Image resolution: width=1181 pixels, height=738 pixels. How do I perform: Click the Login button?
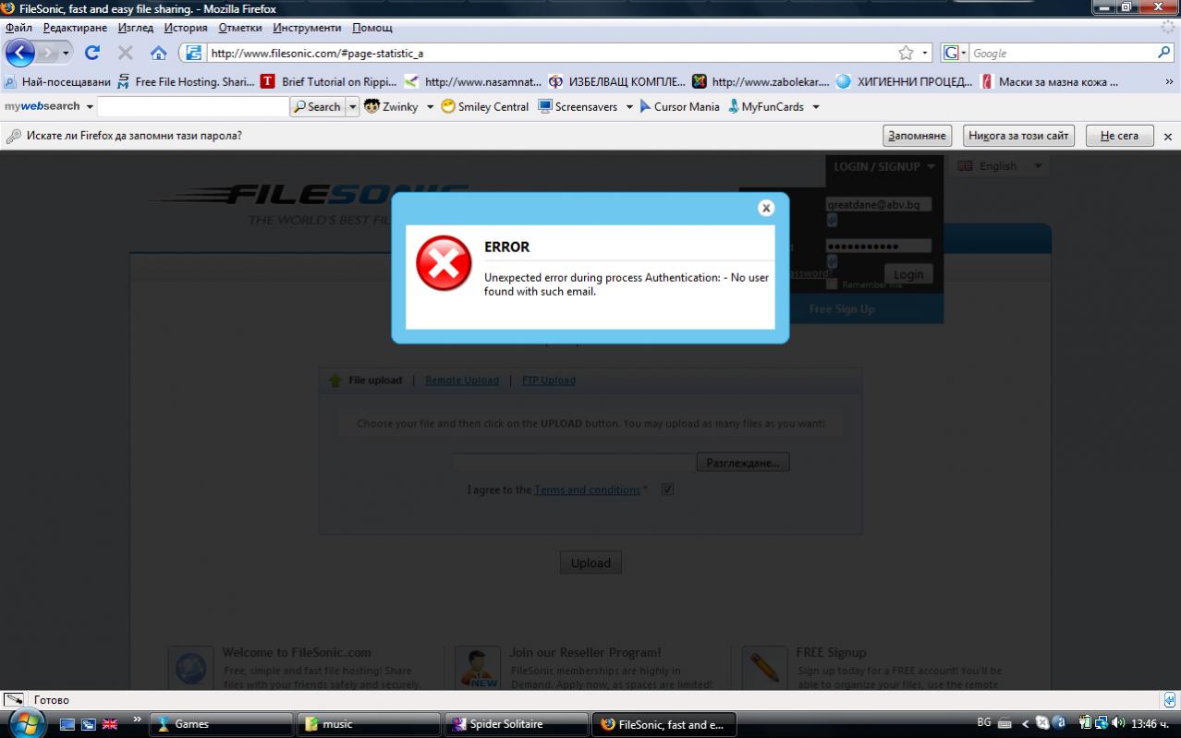(908, 274)
